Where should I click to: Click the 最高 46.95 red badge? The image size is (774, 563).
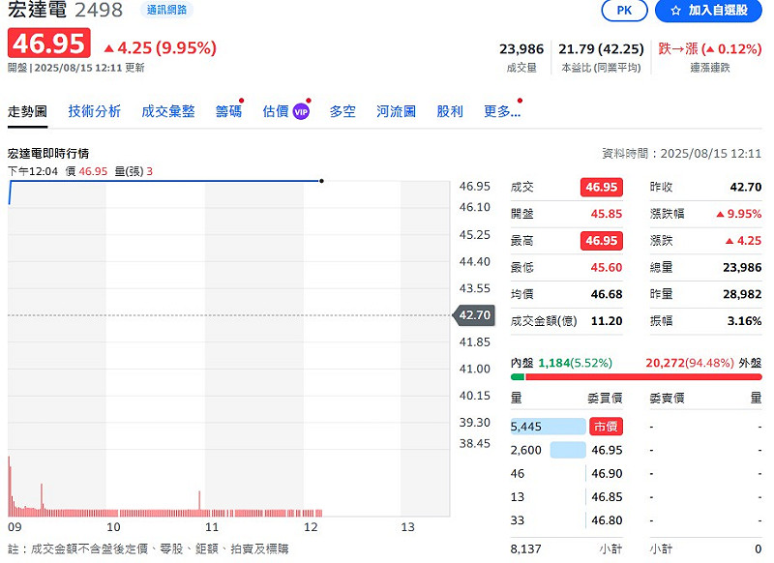(x=601, y=241)
